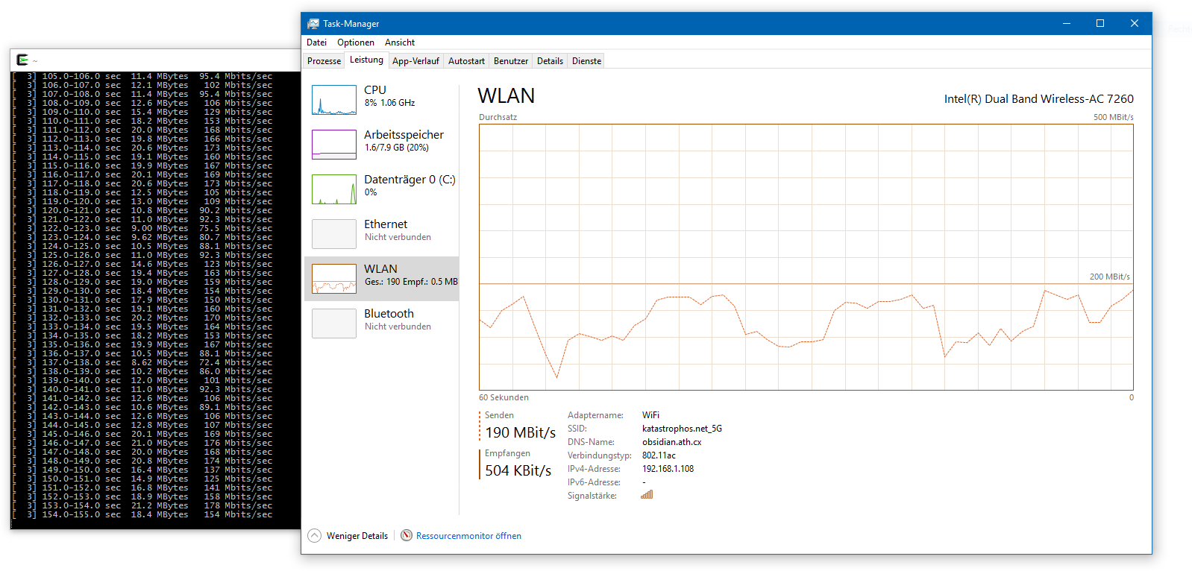Viewport: 1192px width, 571px height.
Task: Click the SSID katastrophos.net_5G value
Action: click(682, 429)
